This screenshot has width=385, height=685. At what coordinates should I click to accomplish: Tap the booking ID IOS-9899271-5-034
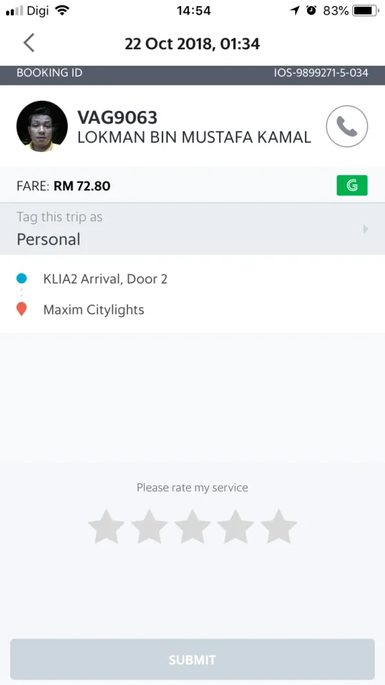pos(321,73)
